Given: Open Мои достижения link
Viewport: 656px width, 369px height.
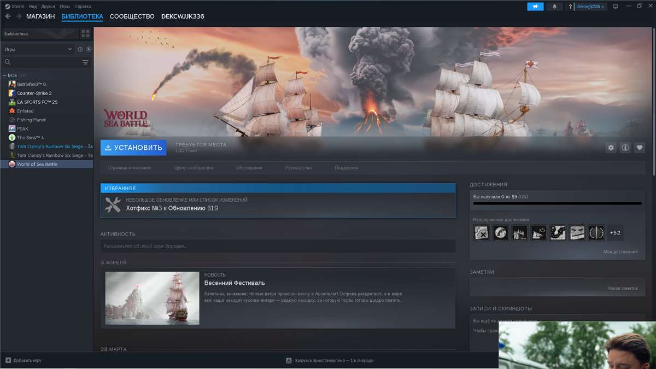Looking at the screenshot, I should (620, 252).
